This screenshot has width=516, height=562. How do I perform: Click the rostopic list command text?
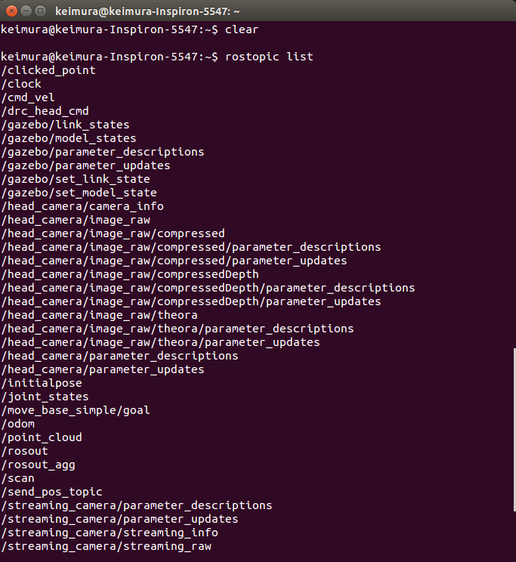pyautogui.click(x=269, y=57)
